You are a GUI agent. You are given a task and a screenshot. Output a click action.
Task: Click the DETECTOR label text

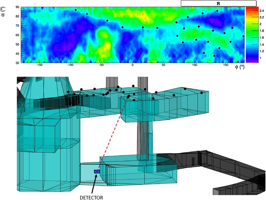coord(91,198)
